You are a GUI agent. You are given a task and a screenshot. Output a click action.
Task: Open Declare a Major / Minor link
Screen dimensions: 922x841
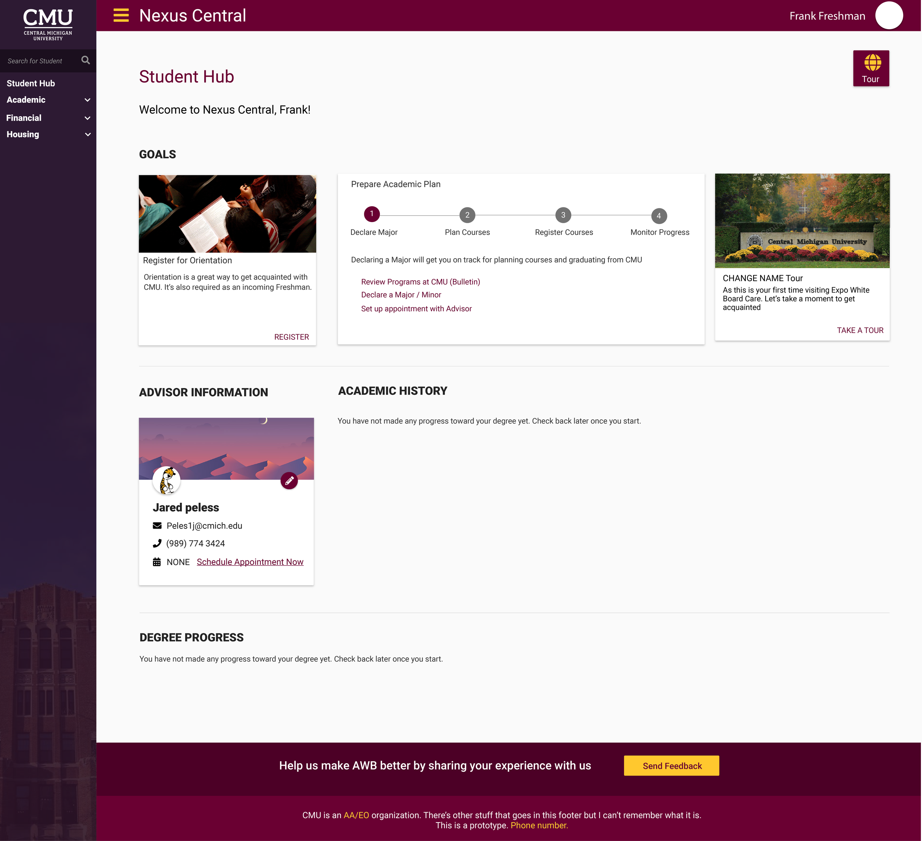[x=401, y=295]
